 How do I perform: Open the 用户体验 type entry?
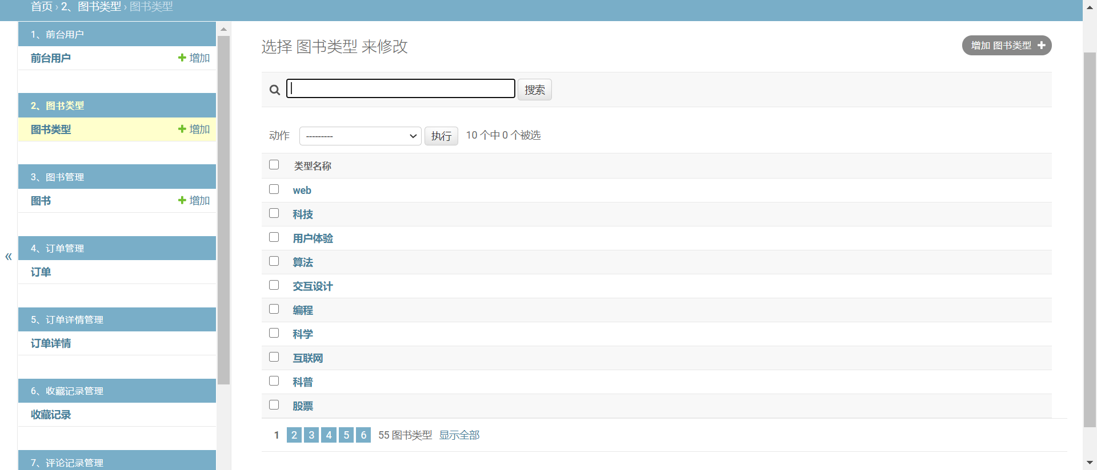tap(313, 238)
